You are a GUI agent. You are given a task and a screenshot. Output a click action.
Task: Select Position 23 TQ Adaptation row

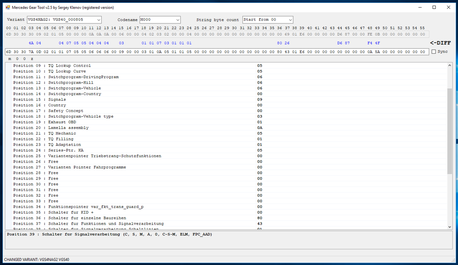coord(226,145)
